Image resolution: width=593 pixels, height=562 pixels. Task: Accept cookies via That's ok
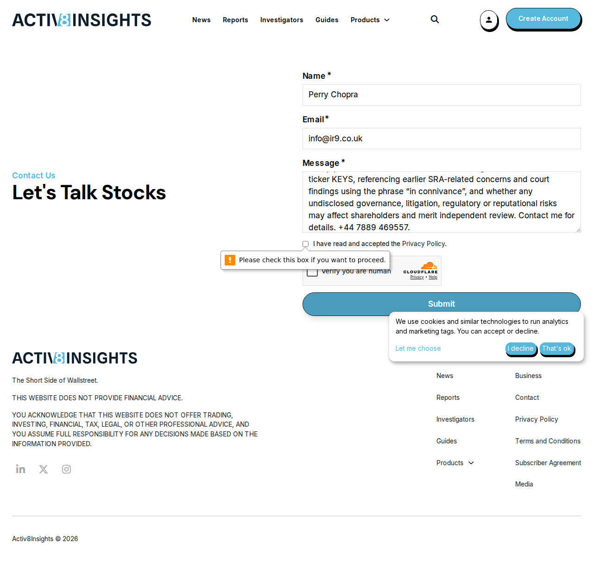click(557, 348)
